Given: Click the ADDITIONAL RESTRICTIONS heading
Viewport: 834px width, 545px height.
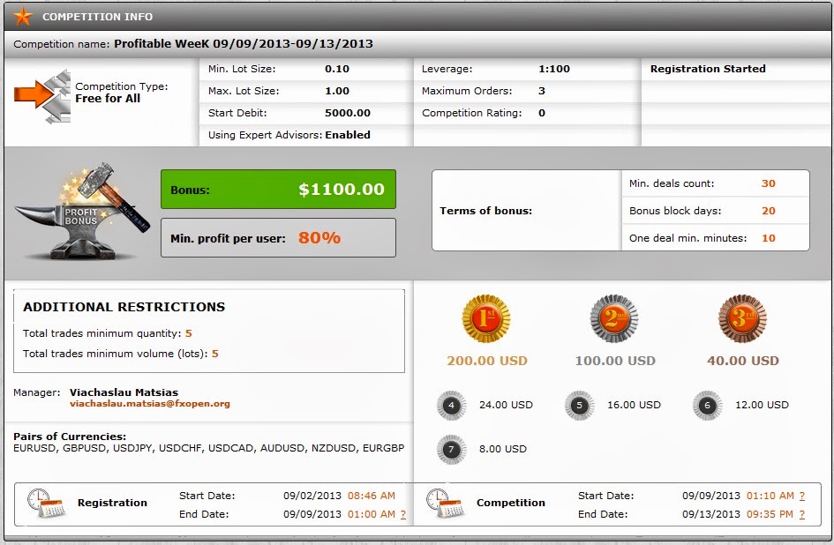Looking at the screenshot, I should [124, 307].
